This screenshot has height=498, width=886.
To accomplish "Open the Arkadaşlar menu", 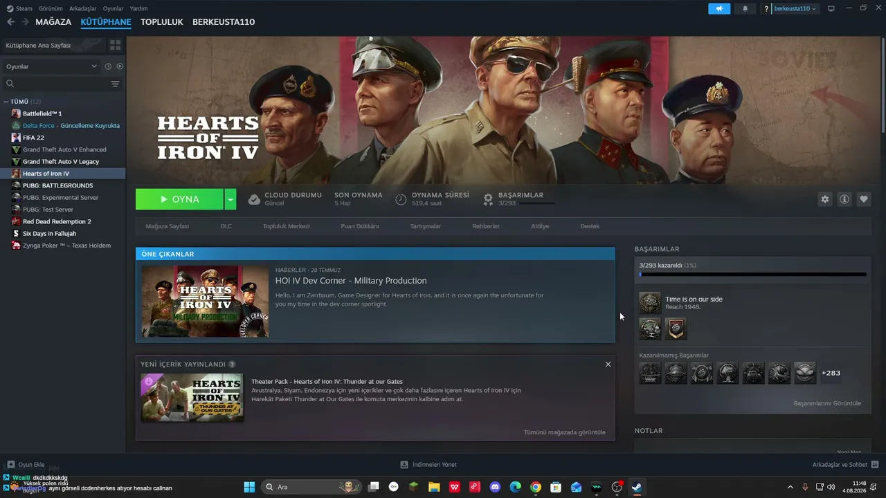I will (83, 8).
